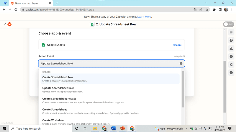Open the history clock icon in sidebar
The image size is (236, 132).
pyautogui.click(x=231, y=57)
